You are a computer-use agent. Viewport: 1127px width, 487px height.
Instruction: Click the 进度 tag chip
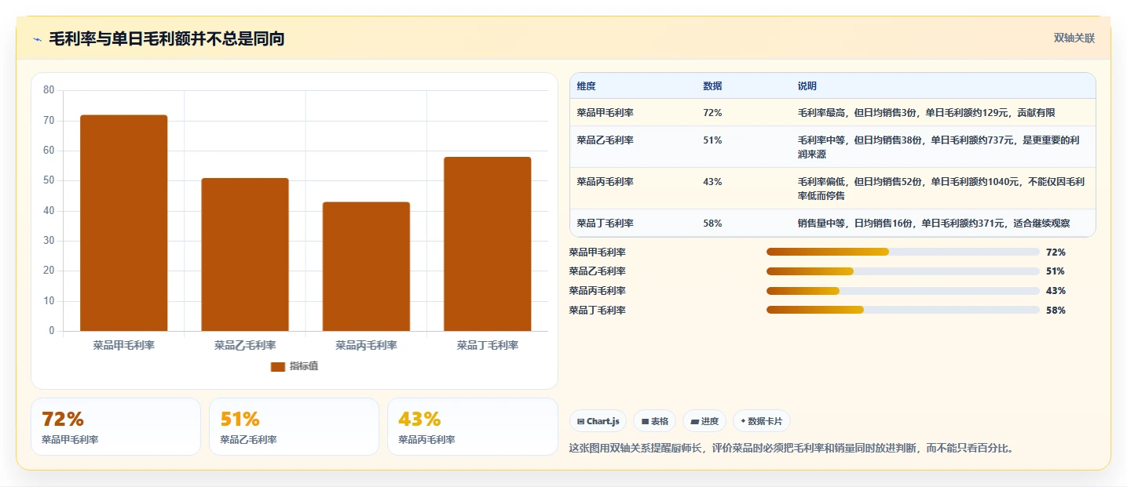point(704,421)
